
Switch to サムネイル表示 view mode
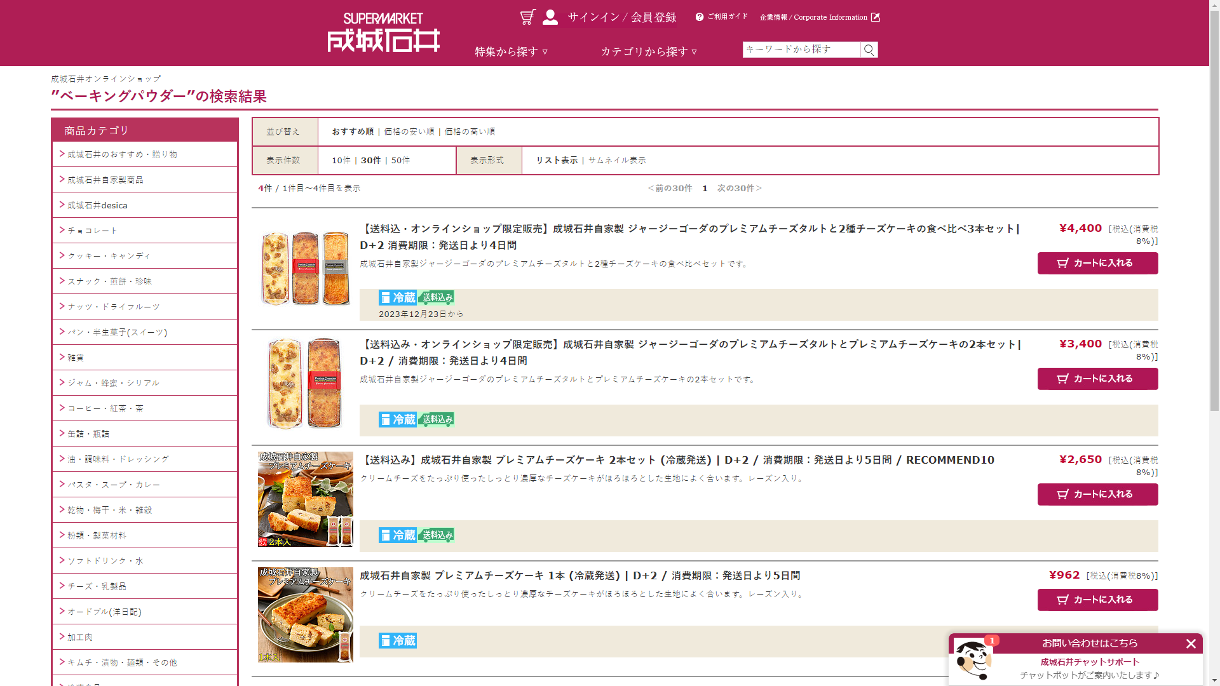pos(616,160)
